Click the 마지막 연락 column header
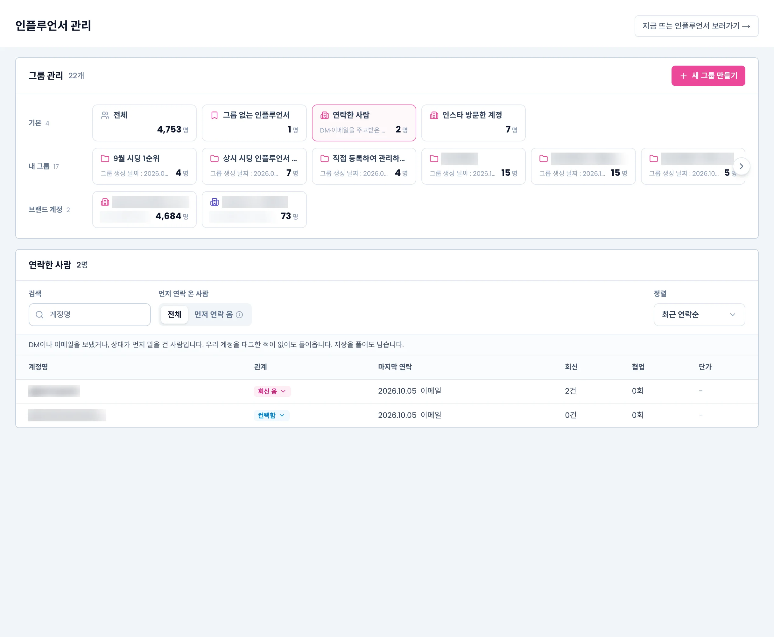The width and height of the screenshot is (774, 637). pyautogui.click(x=395, y=367)
